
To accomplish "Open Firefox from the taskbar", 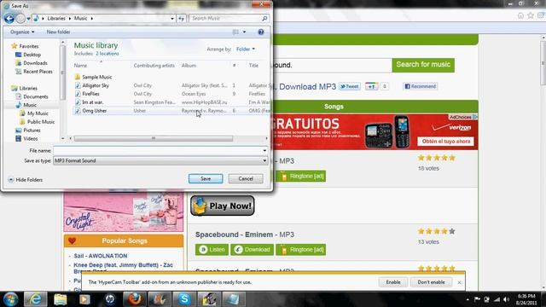I will pos(134,299).
